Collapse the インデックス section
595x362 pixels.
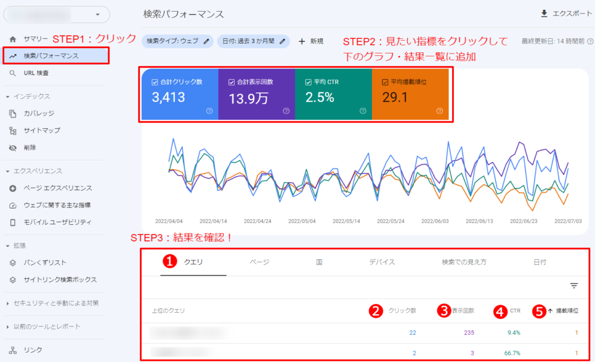tap(8, 96)
